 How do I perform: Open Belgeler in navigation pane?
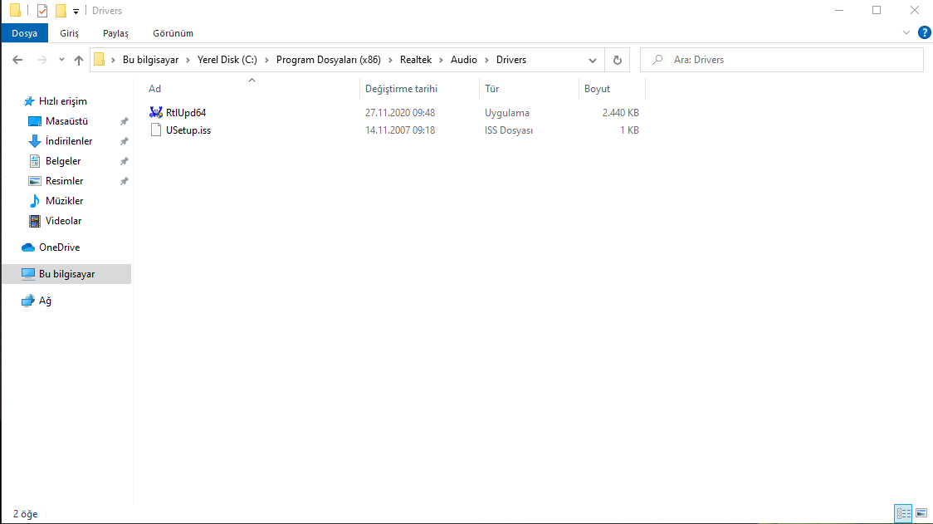pos(62,161)
